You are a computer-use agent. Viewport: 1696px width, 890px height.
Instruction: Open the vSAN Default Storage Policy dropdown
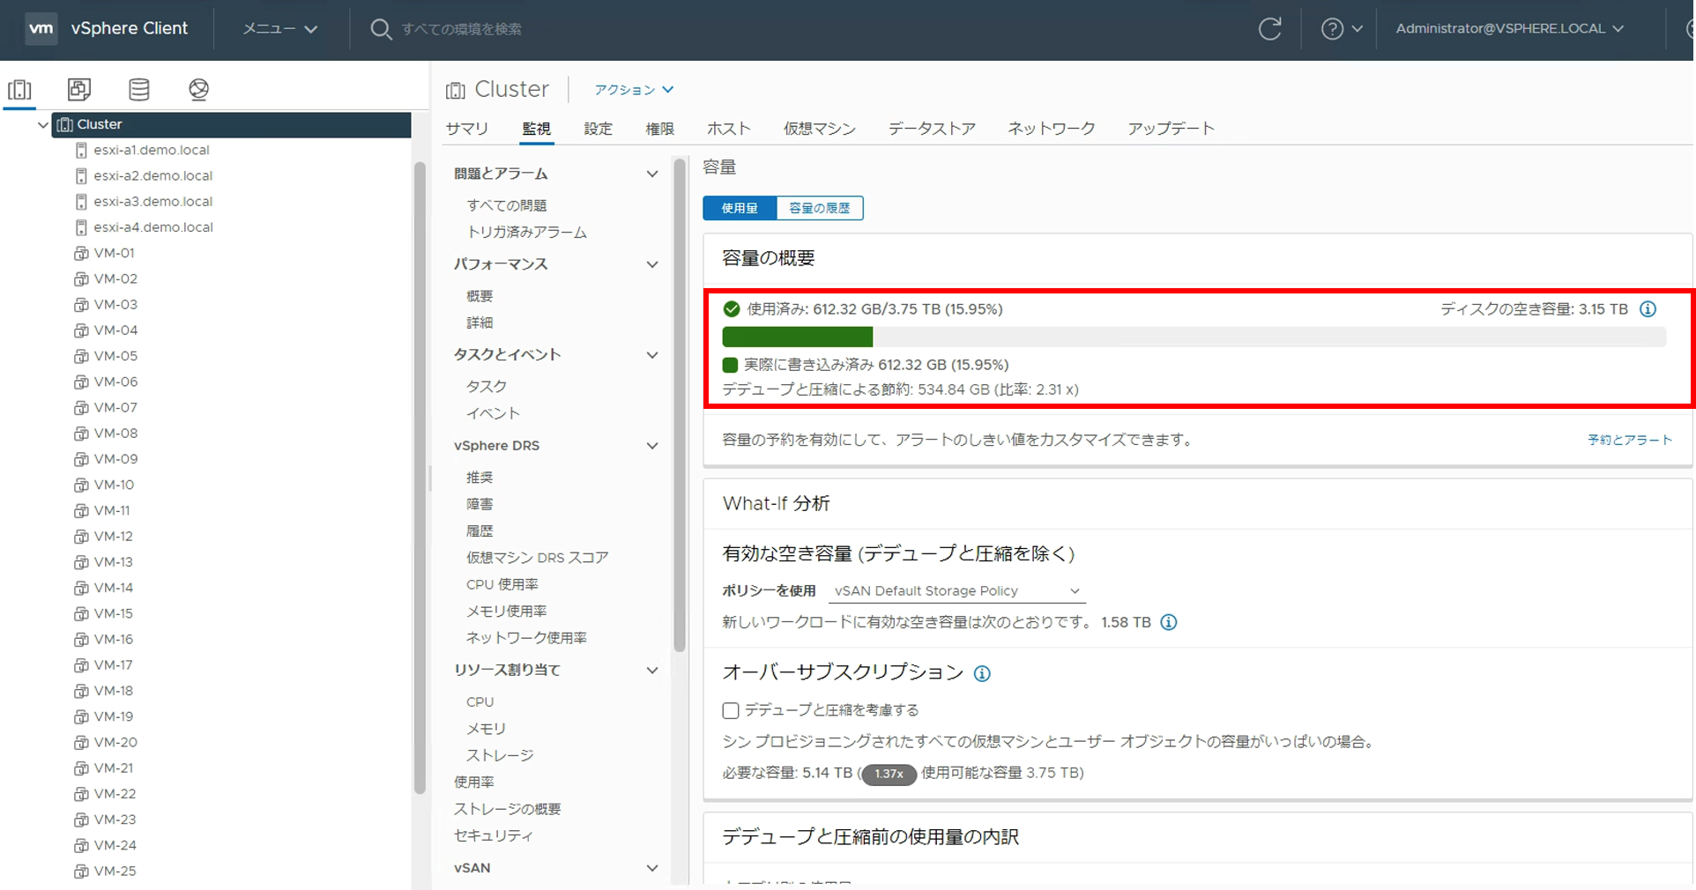click(x=957, y=591)
